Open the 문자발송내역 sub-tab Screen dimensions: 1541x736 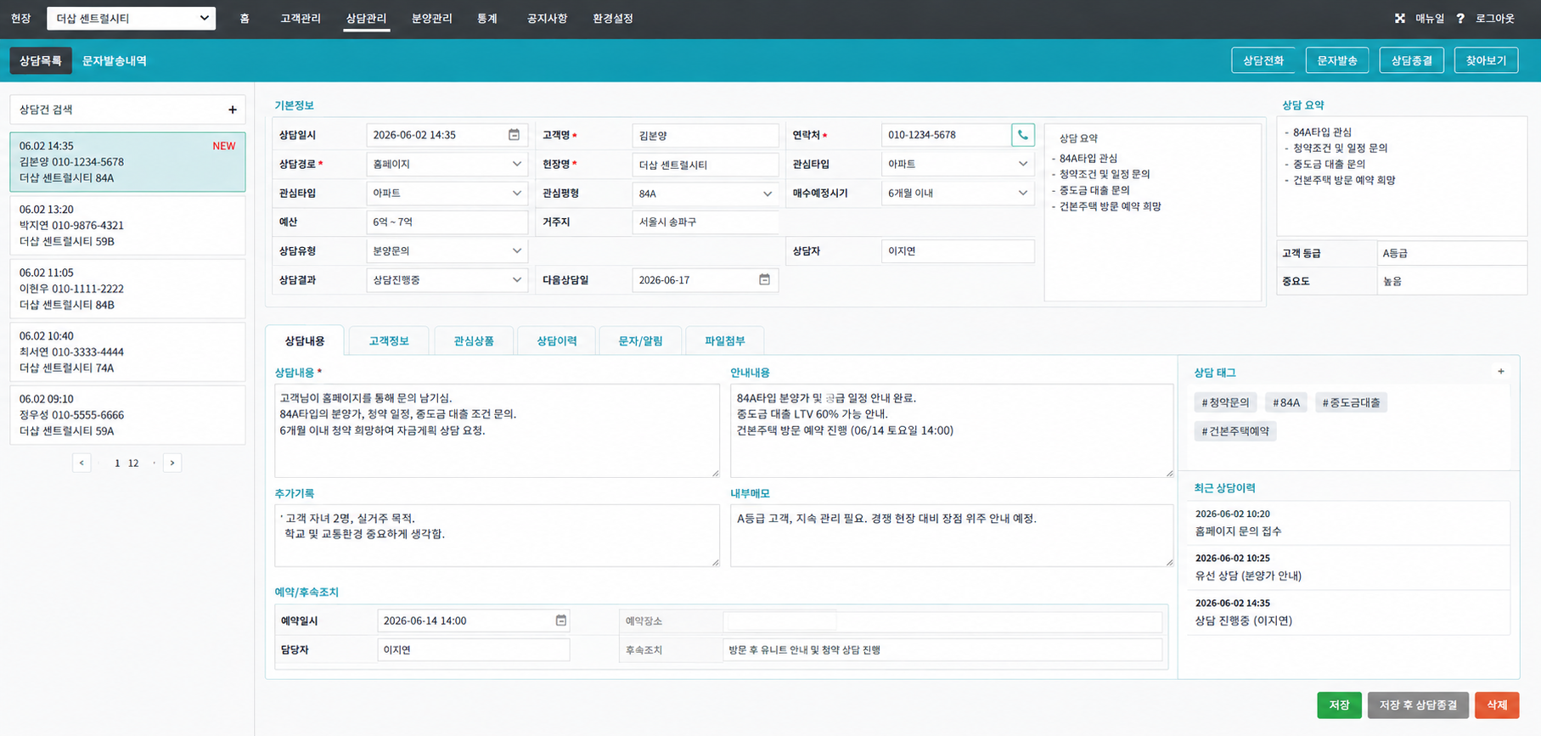(x=115, y=61)
